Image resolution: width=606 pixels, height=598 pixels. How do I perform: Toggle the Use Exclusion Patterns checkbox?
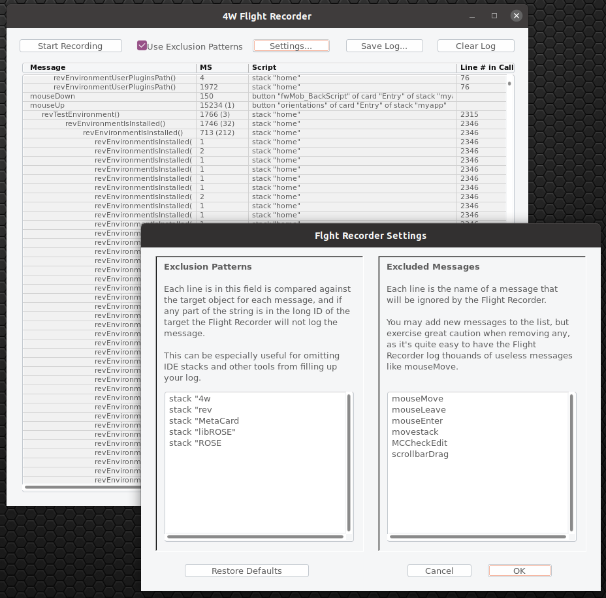(142, 46)
